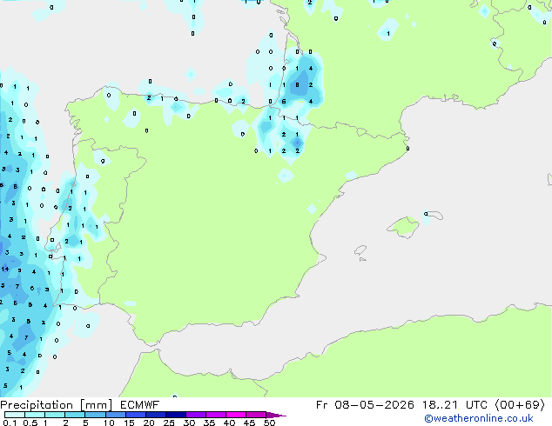Click the 'ECMWF' model label
Image resolution: width=552 pixels, height=426 pixels.
(x=140, y=405)
